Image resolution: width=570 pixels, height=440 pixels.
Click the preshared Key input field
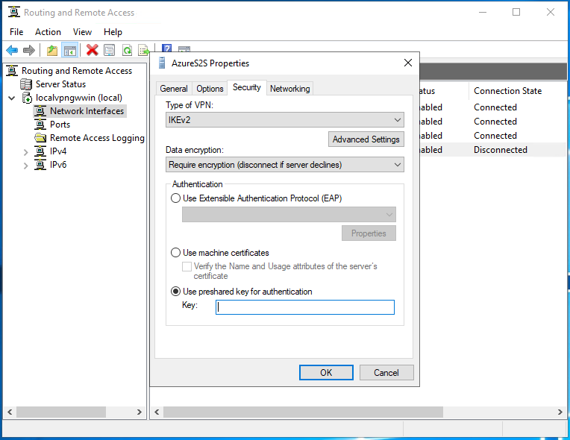click(305, 307)
